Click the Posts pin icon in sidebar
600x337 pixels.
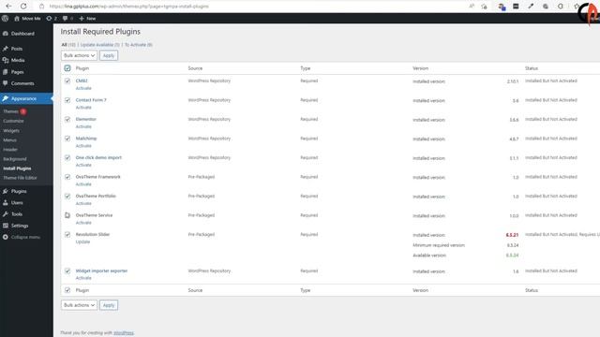tap(6, 49)
